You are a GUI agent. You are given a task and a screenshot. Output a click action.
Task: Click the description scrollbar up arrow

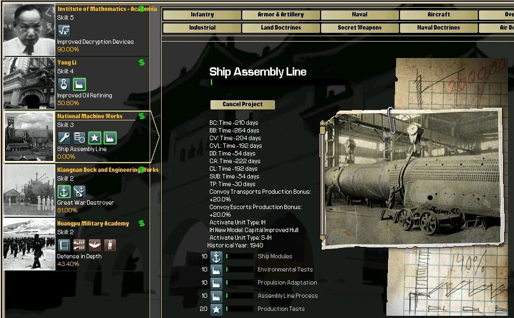(322, 122)
